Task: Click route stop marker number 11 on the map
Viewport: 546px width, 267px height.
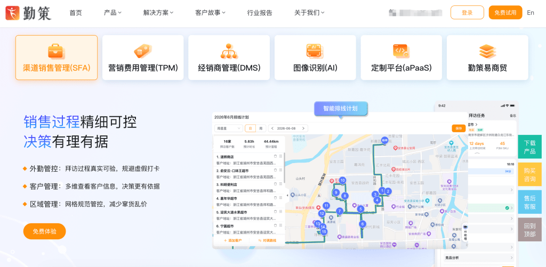Action: pyautogui.click(x=326, y=205)
